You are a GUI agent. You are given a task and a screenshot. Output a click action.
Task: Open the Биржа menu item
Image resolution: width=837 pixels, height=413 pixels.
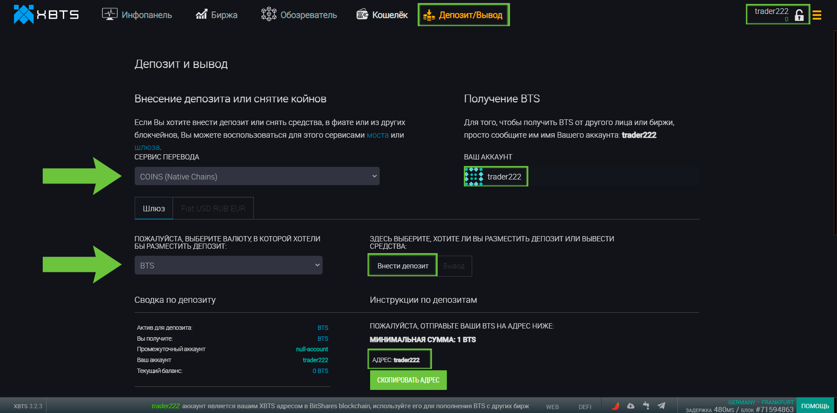217,15
